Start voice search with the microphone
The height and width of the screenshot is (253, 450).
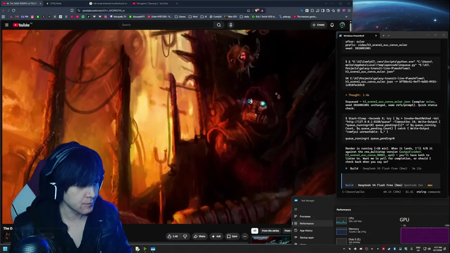231,25
